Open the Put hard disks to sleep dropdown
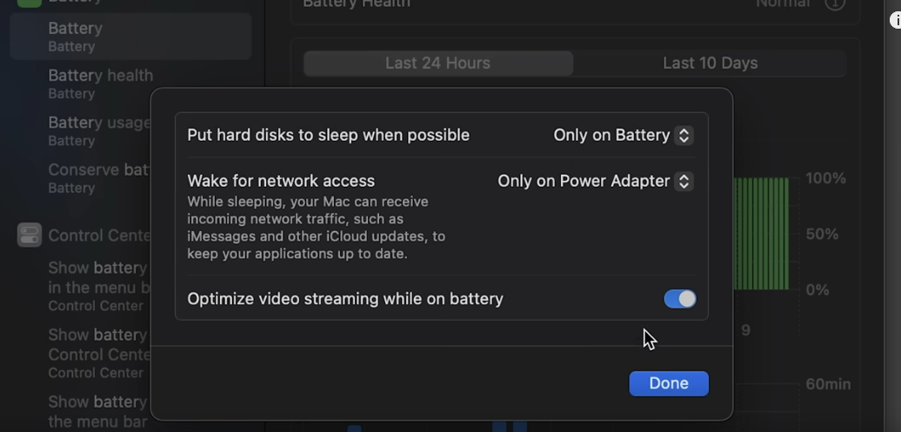The height and width of the screenshot is (432, 901). pos(623,135)
